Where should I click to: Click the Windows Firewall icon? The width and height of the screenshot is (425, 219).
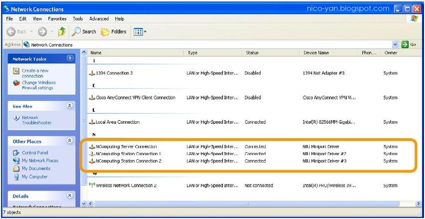pyautogui.click(x=16, y=83)
